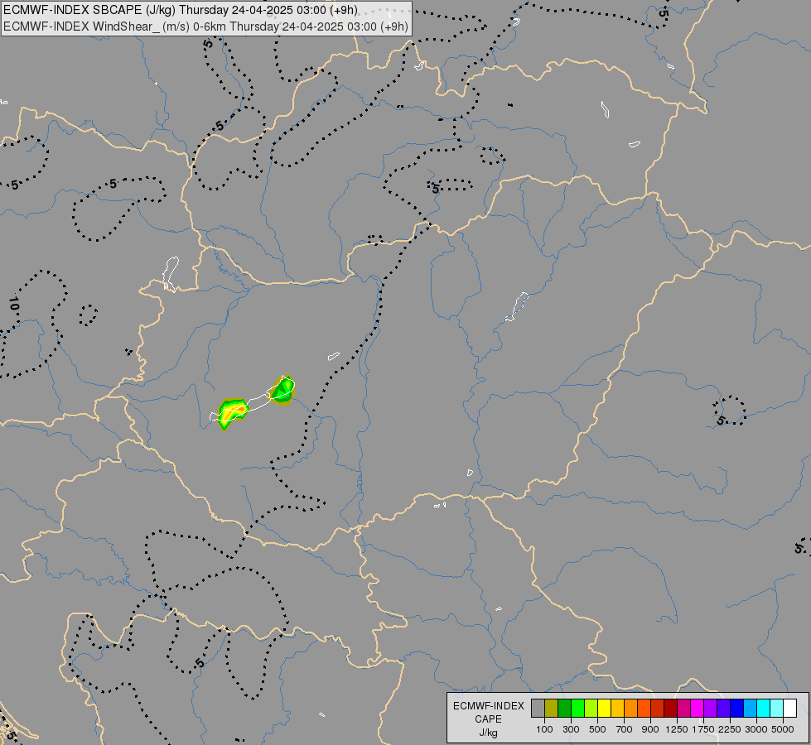The width and height of the screenshot is (811, 745).
Task: Click the legend value 5000
Action: 783,729
